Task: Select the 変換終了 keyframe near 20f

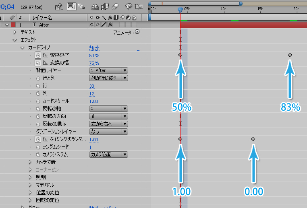Action: pyautogui.click(x=290, y=55)
